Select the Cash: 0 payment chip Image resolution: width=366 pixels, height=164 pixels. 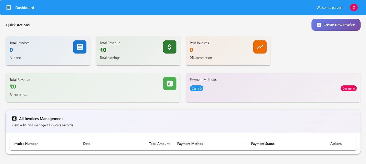[196, 89]
